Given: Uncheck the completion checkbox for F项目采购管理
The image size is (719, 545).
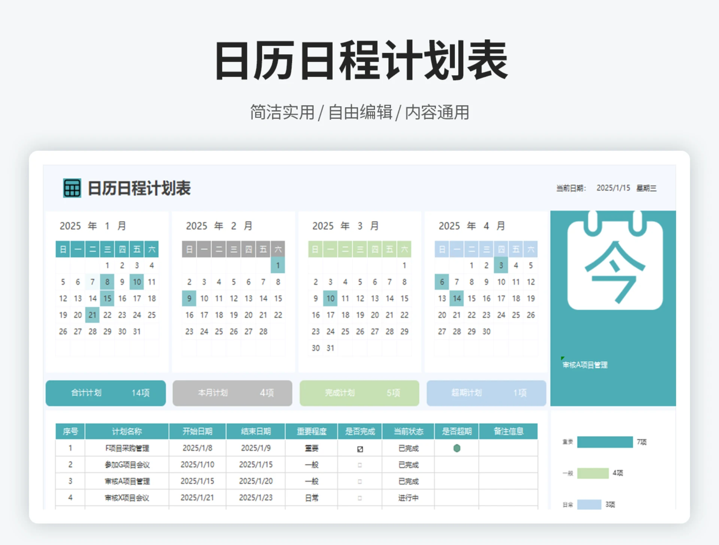Looking at the screenshot, I should click(x=360, y=448).
